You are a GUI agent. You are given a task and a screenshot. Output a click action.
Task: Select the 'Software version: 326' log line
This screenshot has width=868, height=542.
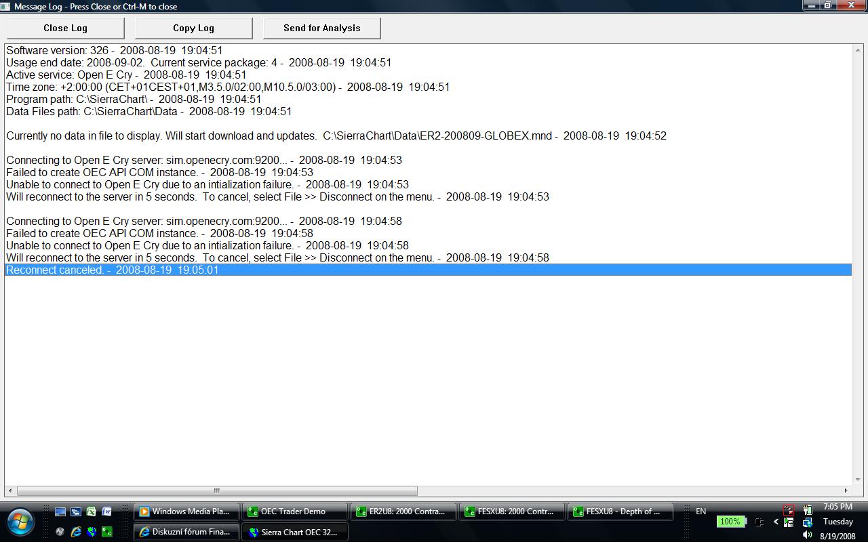point(428,50)
